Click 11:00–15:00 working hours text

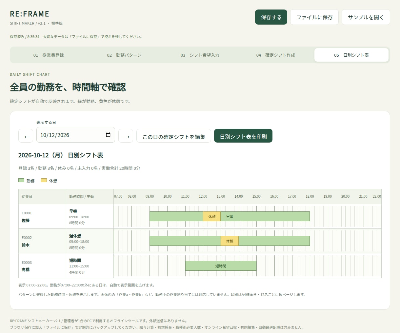[x=79, y=266]
